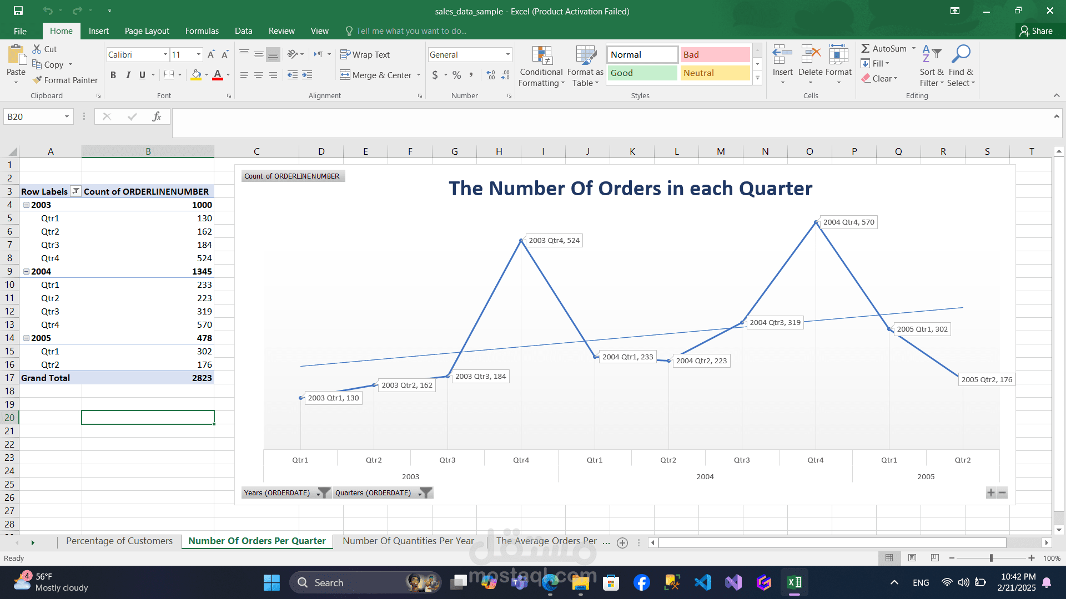This screenshot has height=599, width=1066.
Task: Apply the Good cell style
Action: point(642,73)
